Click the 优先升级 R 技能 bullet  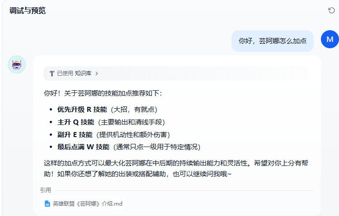coord(82,110)
